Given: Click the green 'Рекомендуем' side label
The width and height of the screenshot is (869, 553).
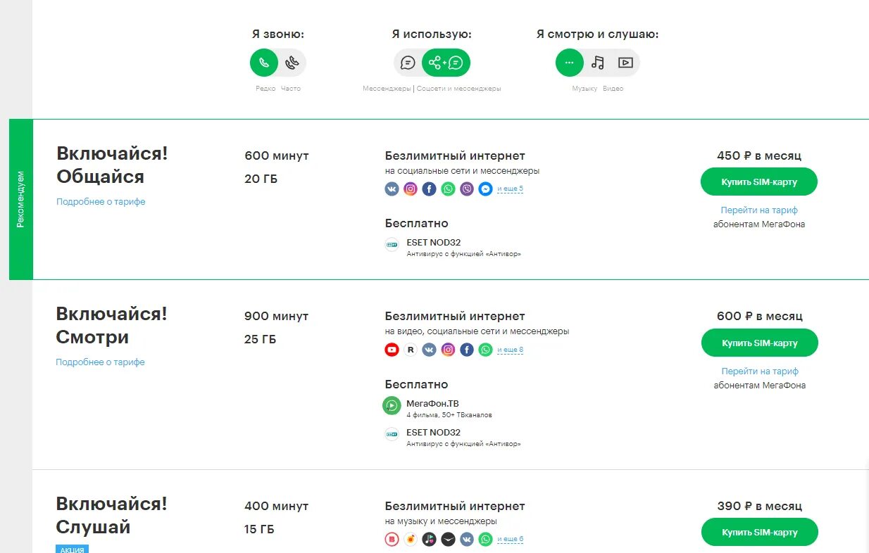Looking at the screenshot, I should tap(21, 199).
